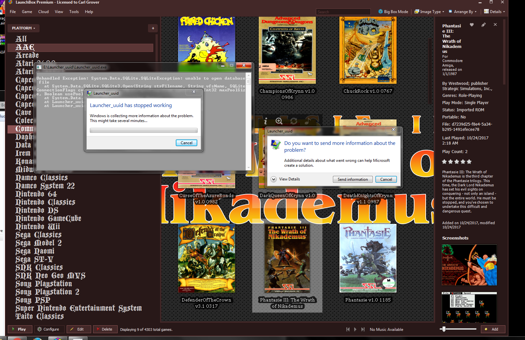The width and height of the screenshot is (525, 340).
Task: Select Nintendo 64 platform
Action: pyautogui.click(x=36, y=194)
